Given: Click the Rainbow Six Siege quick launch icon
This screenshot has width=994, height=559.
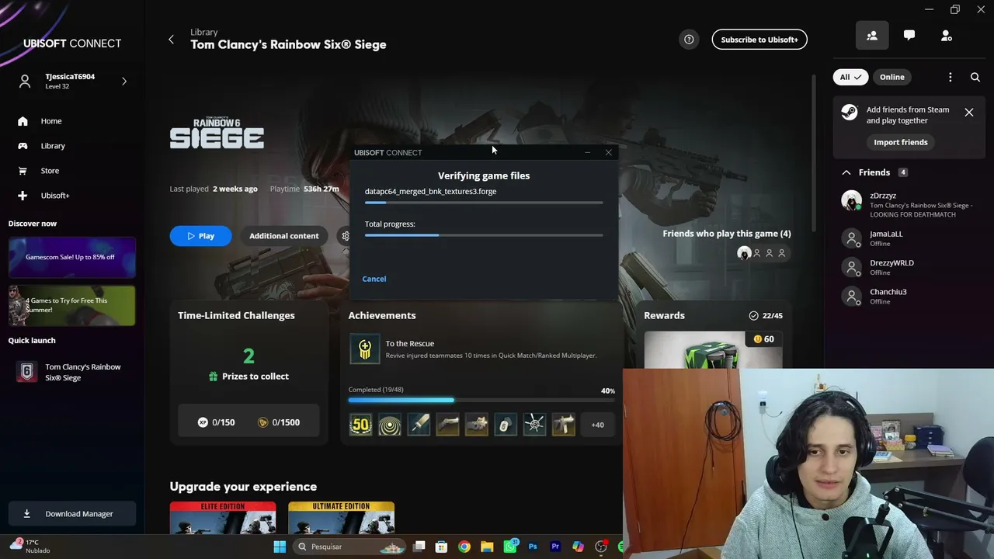Looking at the screenshot, I should coord(26,372).
